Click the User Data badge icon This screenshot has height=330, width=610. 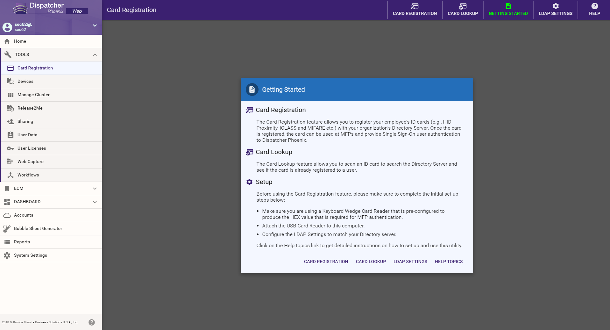pos(11,135)
